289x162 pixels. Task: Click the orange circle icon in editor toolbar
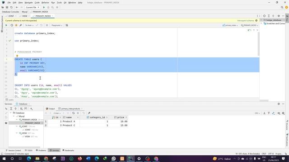16,25
